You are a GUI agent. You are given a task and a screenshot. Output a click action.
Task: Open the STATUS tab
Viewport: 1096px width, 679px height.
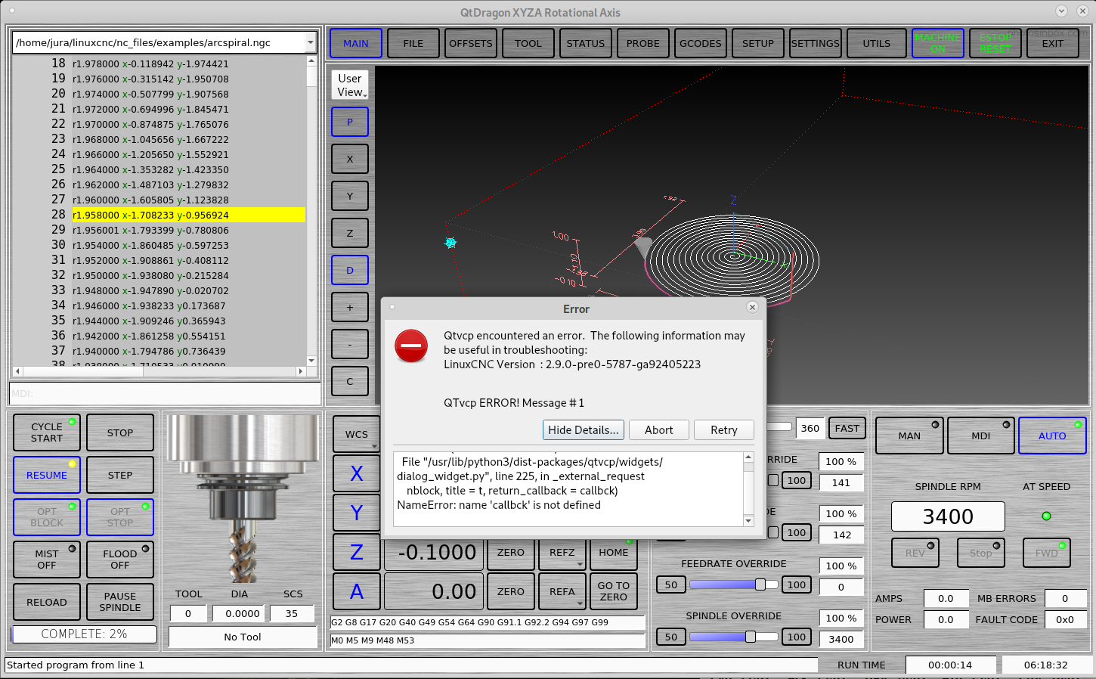[x=586, y=43]
